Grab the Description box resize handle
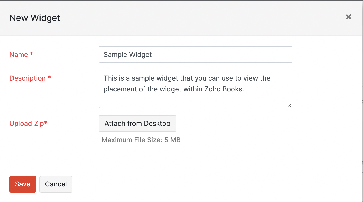Image resolution: width=363 pixels, height=202 pixels. 289,105
